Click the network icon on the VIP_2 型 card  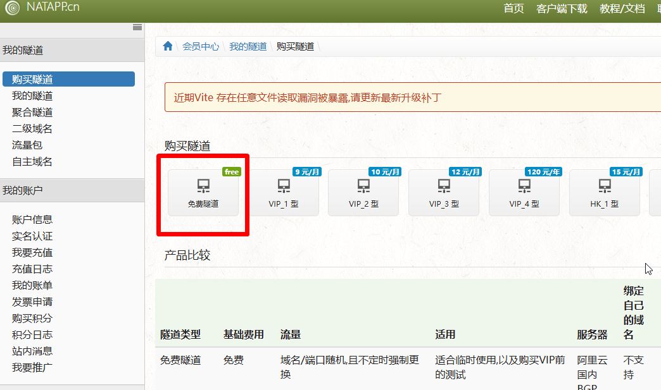click(x=364, y=186)
